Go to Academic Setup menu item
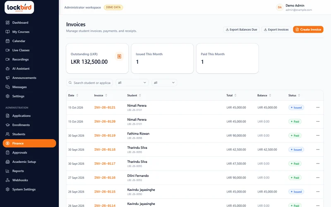The image size is (331, 207). tap(29, 161)
